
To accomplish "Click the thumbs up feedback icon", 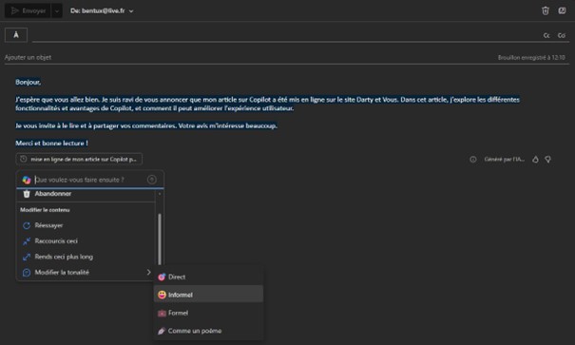I will (535, 159).
